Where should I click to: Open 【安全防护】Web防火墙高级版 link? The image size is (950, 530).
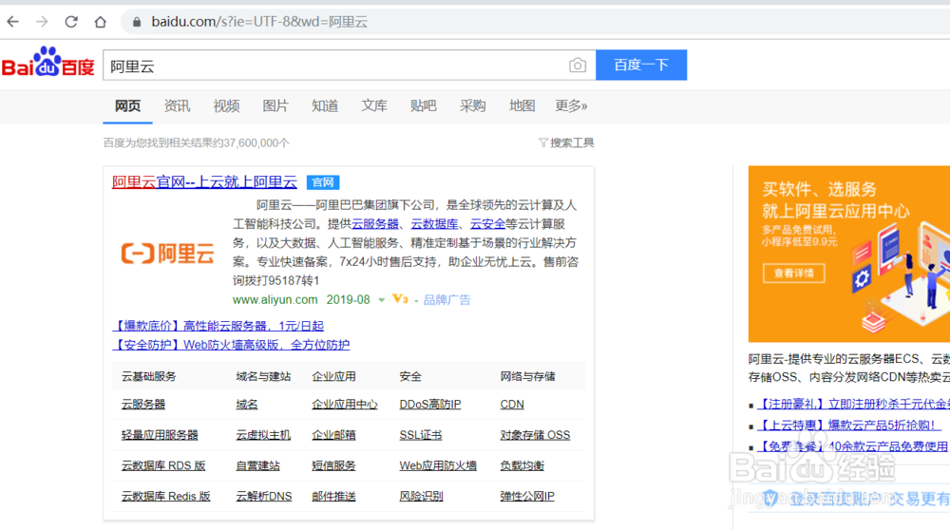pyautogui.click(x=232, y=345)
